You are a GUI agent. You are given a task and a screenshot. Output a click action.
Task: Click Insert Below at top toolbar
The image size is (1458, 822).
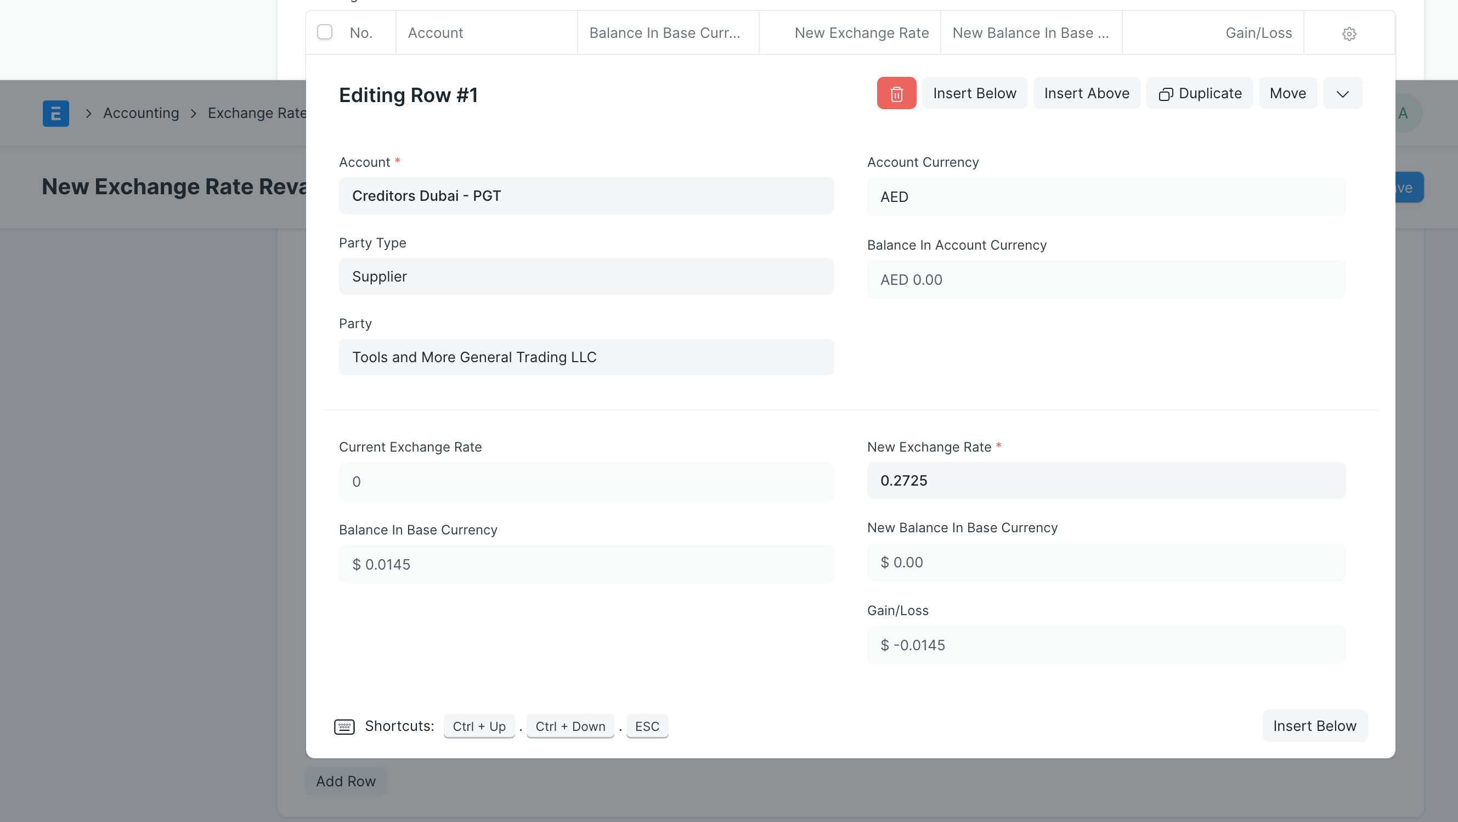pos(975,93)
